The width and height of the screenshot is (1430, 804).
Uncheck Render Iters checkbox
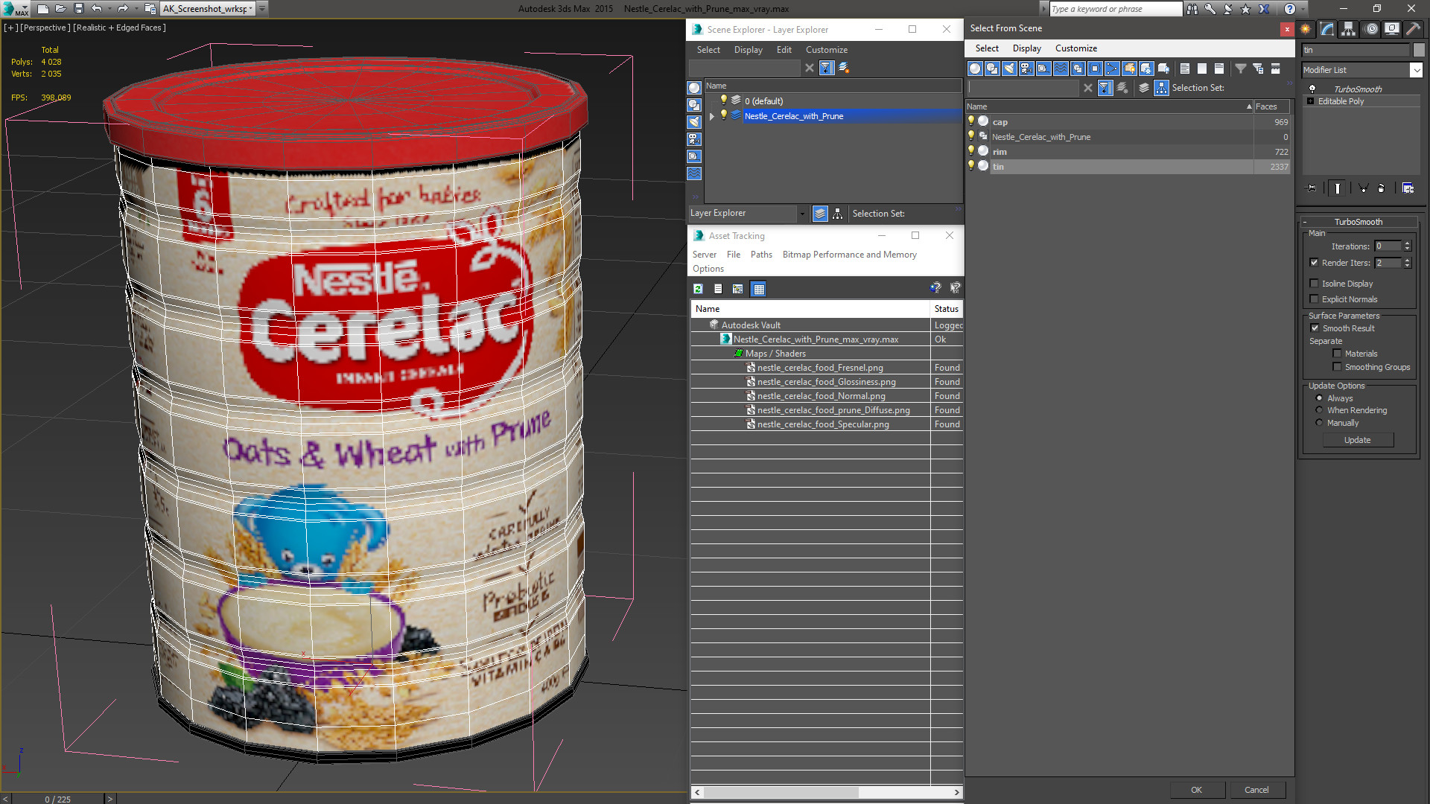1315,262
